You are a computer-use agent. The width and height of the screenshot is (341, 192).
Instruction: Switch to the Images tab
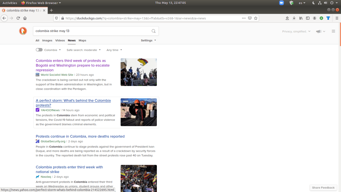[x=47, y=40]
